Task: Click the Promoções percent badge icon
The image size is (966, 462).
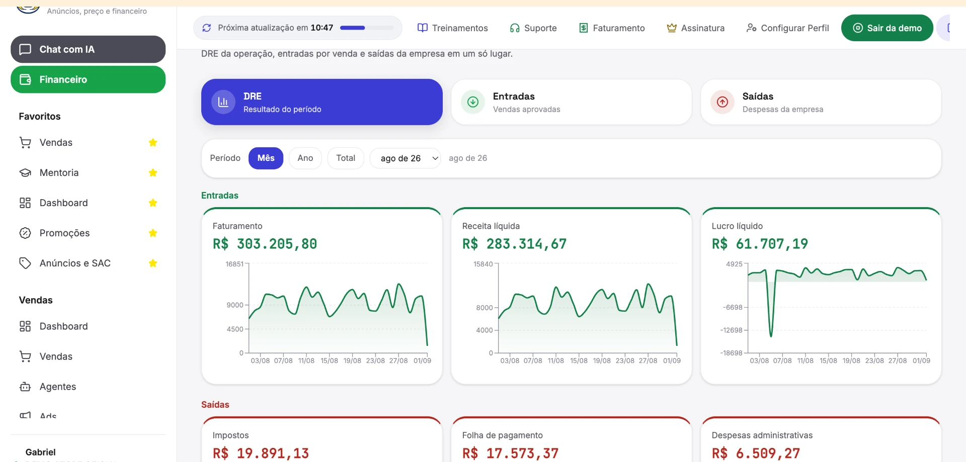Action: click(x=25, y=233)
